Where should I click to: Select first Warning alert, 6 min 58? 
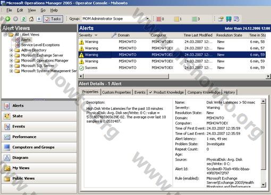pyautogui.click(x=172, y=42)
